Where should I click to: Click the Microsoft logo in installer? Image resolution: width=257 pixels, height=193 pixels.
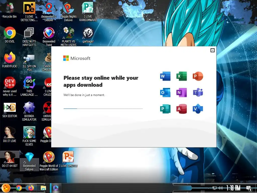coord(77,58)
